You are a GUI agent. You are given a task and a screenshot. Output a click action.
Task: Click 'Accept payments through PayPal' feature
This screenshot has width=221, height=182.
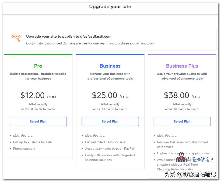coord(109,148)
